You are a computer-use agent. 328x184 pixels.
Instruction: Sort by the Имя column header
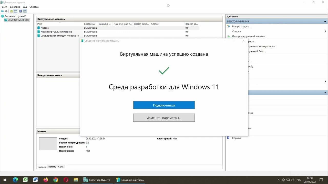coord(60,24)
